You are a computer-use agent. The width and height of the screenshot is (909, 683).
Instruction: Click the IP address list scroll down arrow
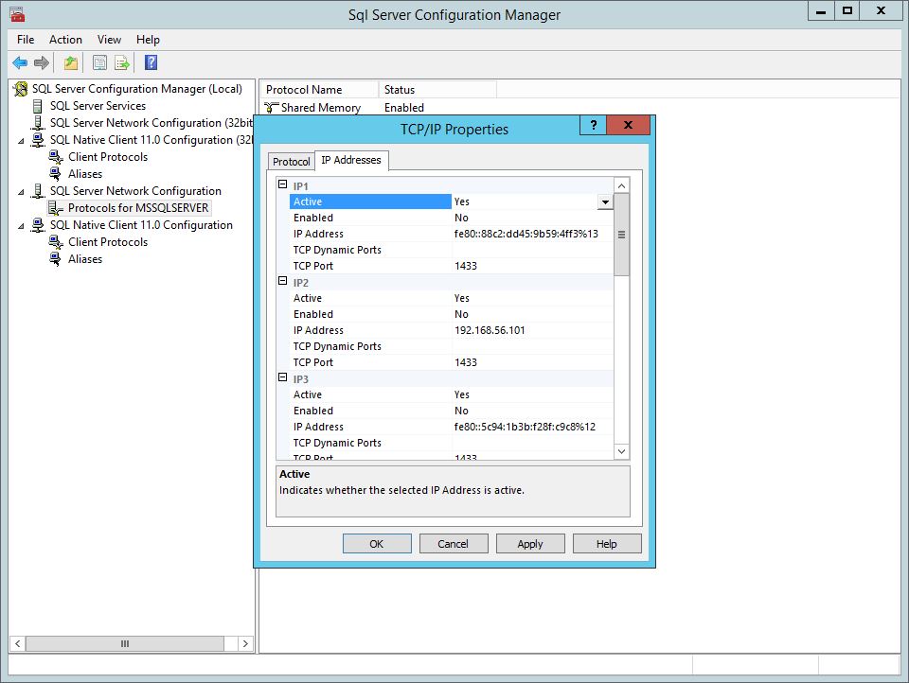621,451
